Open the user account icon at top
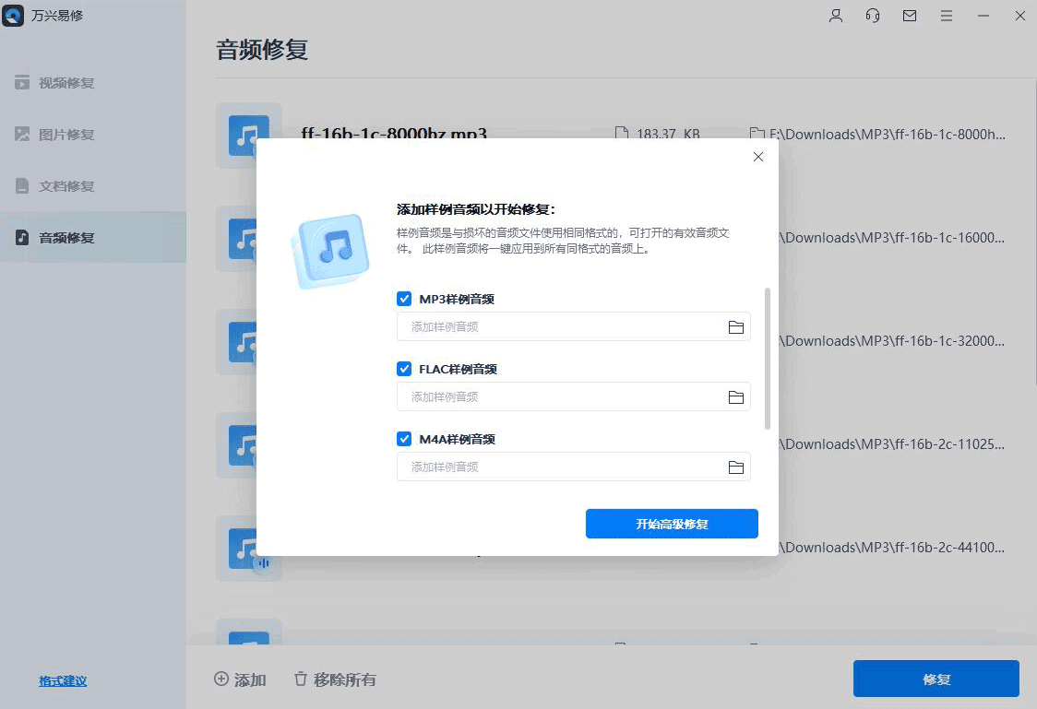The image size is (1037, 709). point(835,16)
